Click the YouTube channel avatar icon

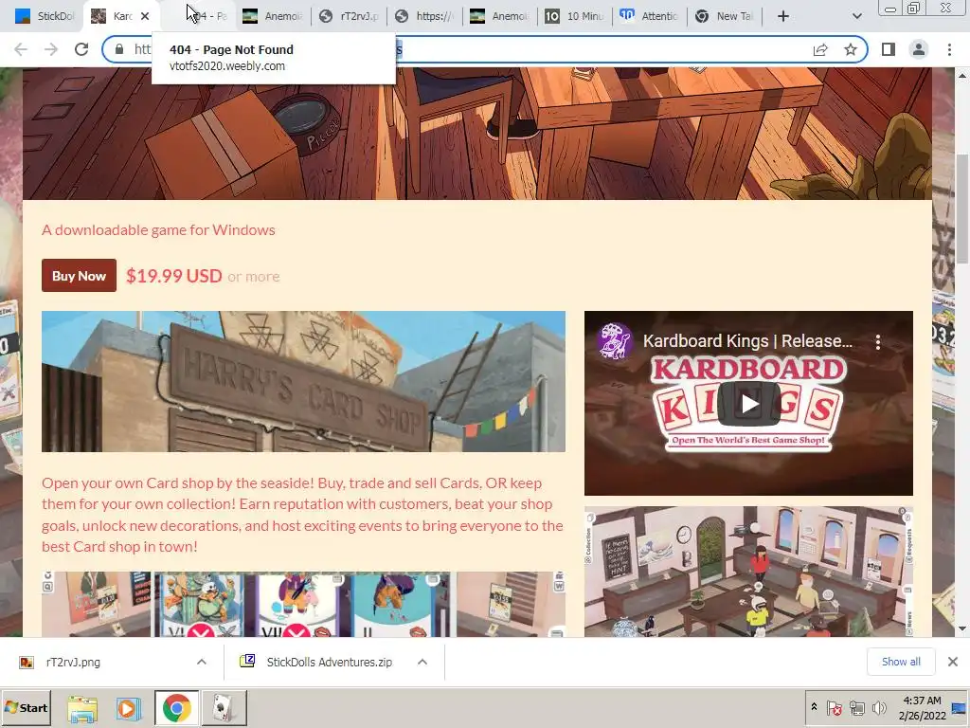coord(614,341)
